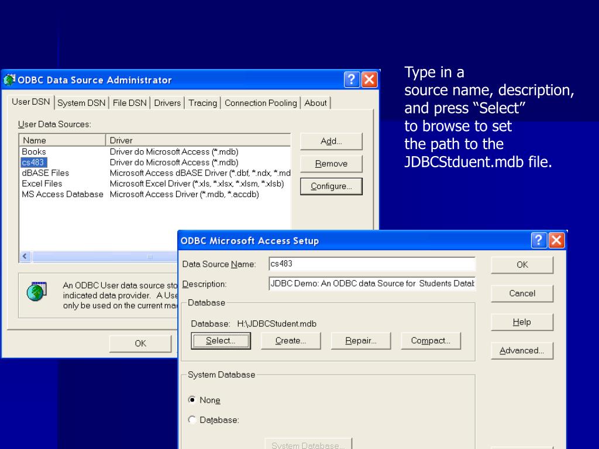Click the Remove button
The height and width of the screenshot is (449, 599).
click(331, 164)
